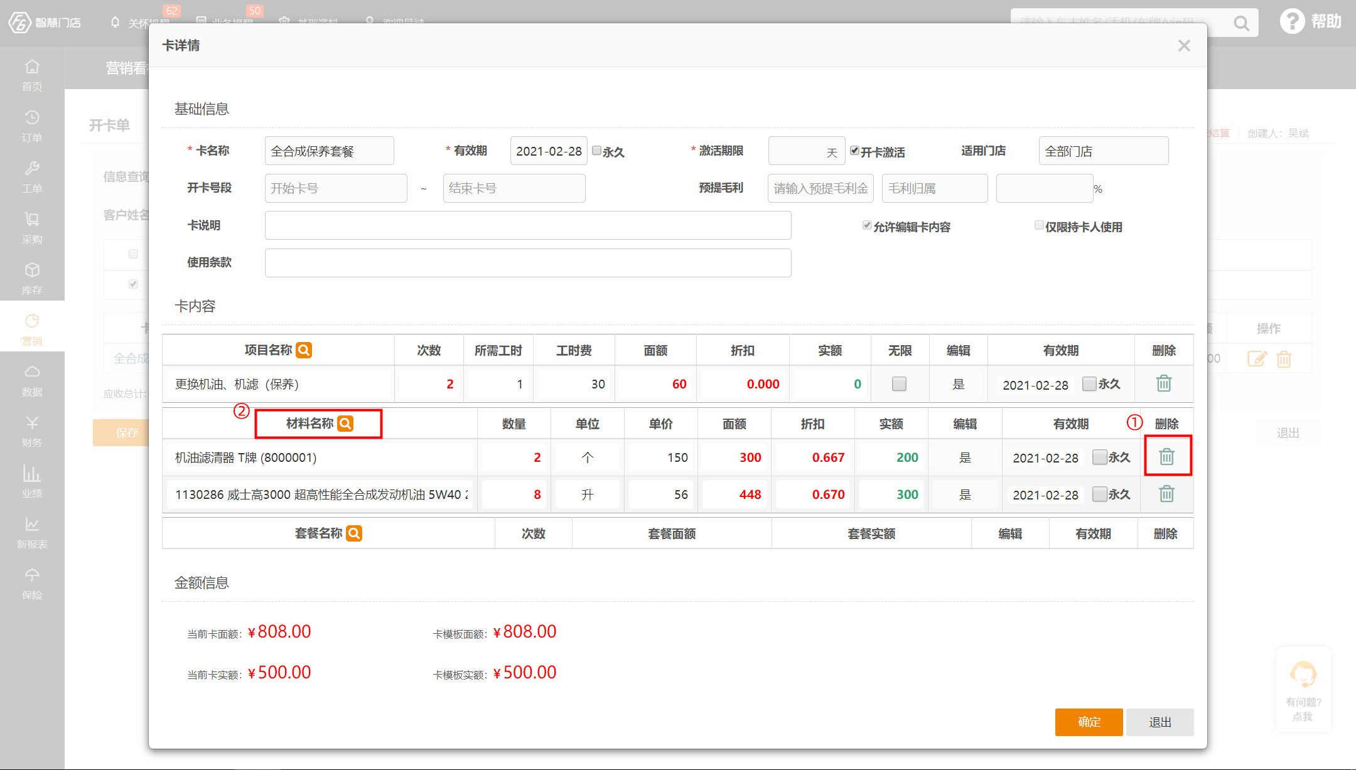
Task: Toggle allow editing card content checkbox
Action: [x=867, y=225]
